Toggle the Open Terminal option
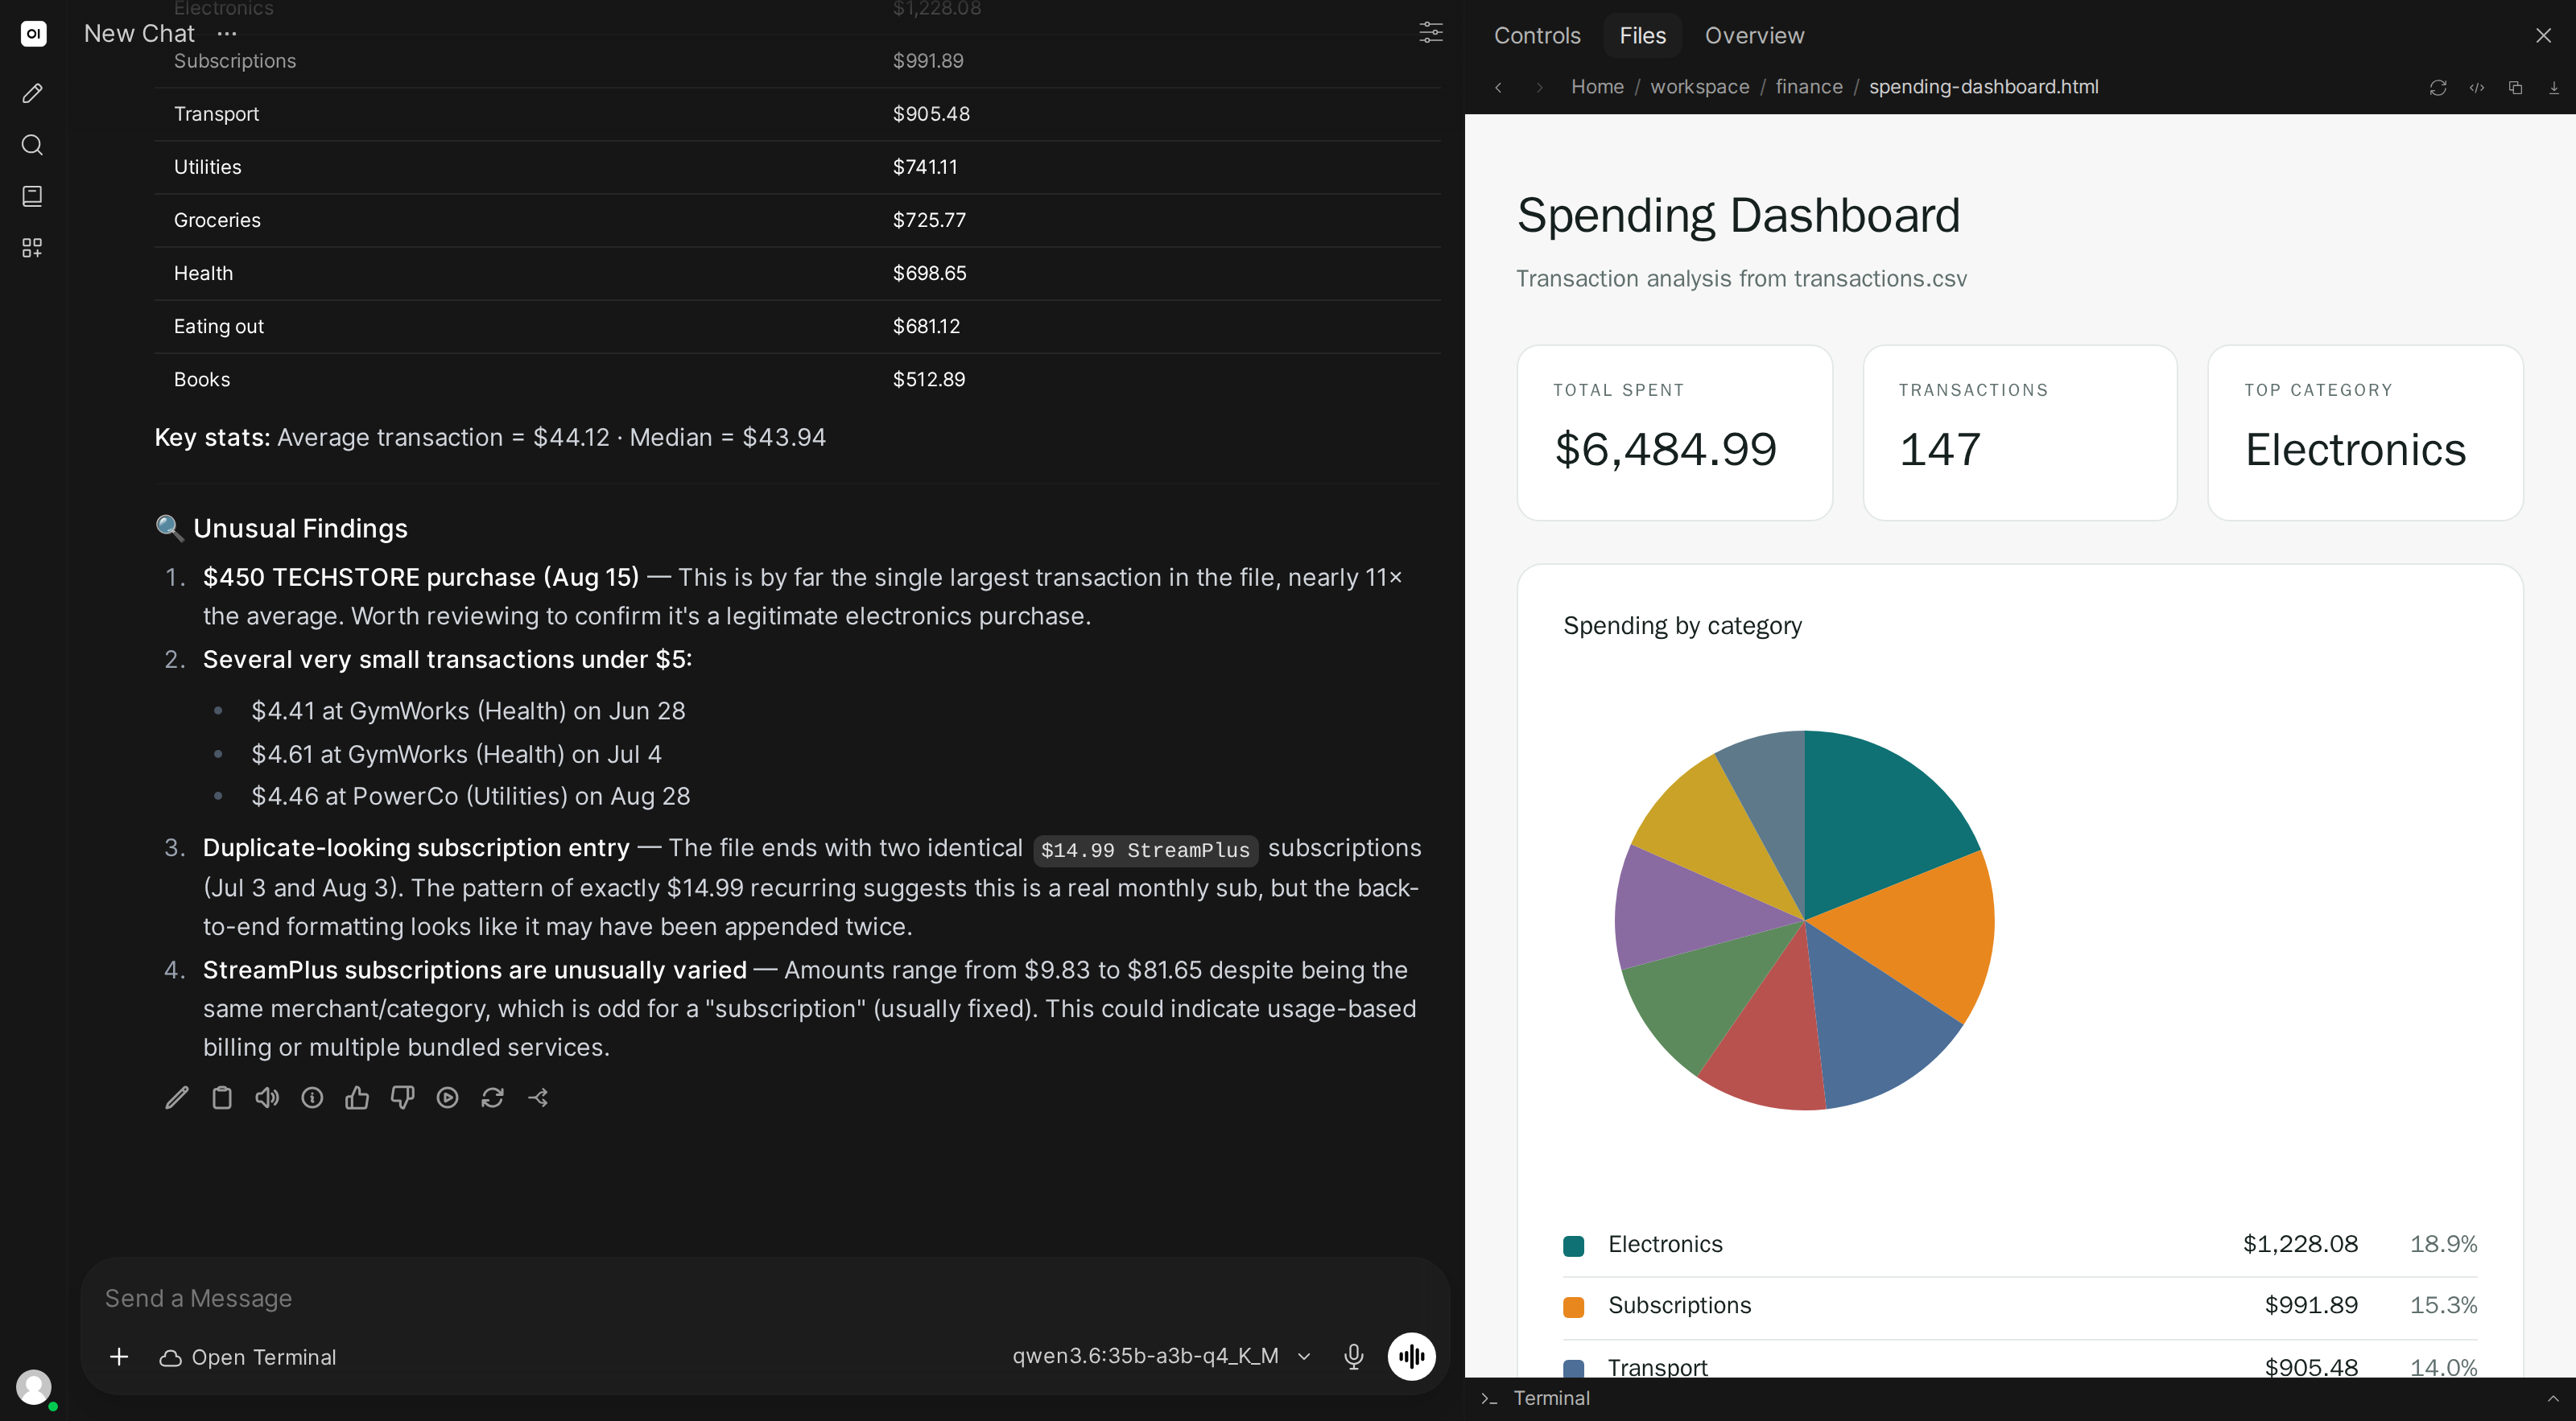The height and width of the screenshot is (1421, 2576). coord(248,1357)
